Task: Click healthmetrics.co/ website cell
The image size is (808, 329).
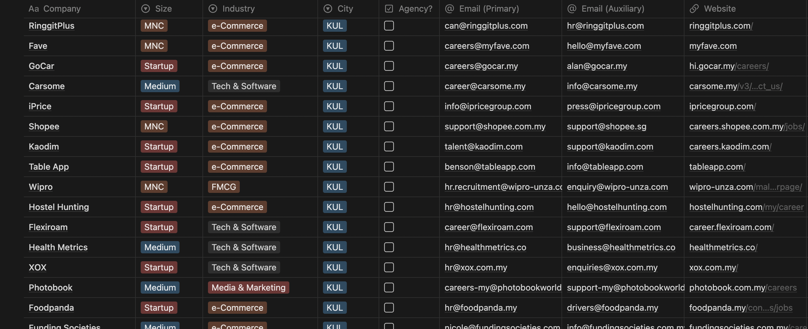Action: click(746, 247)
